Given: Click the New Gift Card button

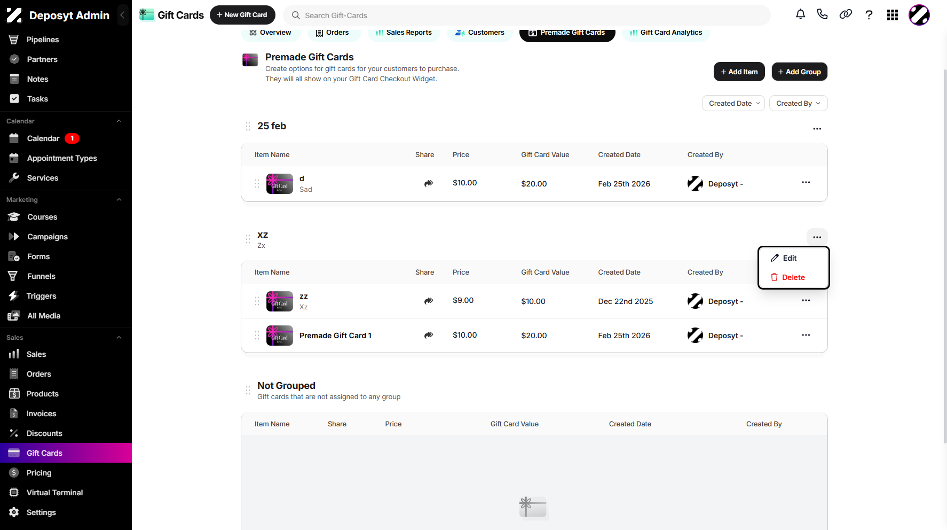Looking at the screenshot, I should click(x=242, y=15).
